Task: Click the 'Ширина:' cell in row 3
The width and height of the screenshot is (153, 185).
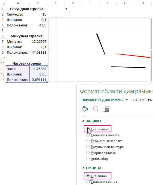Action: [x=18, y=20]
